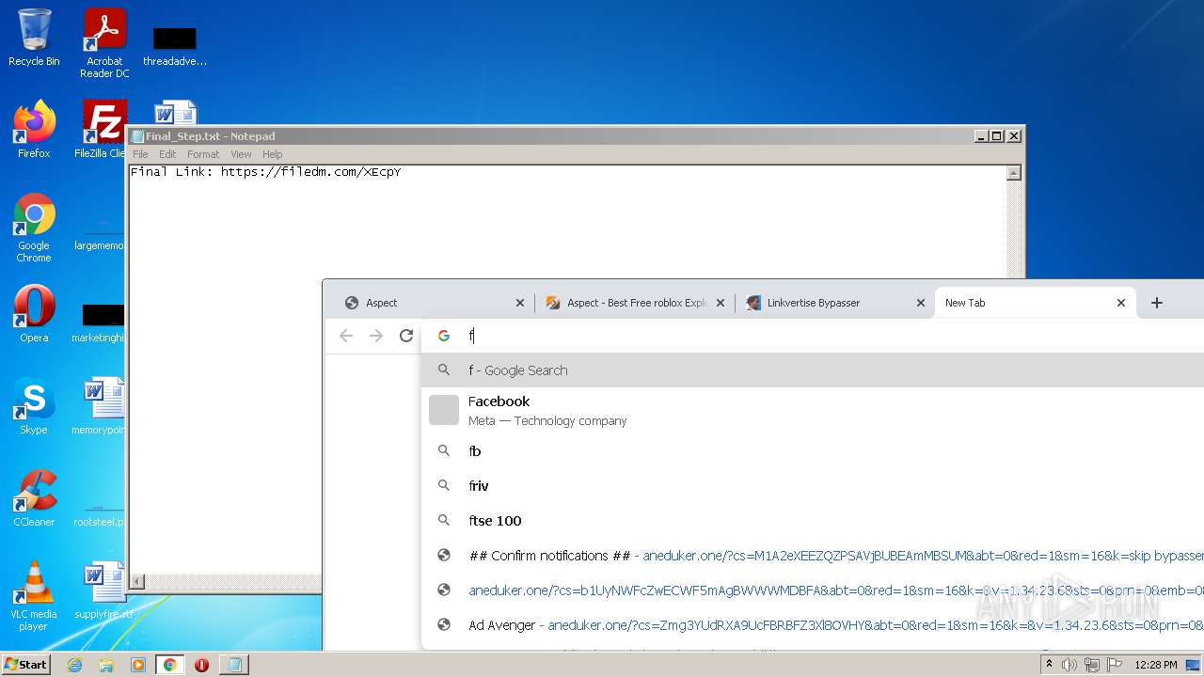Open the untitled aneduker.one URL suggestion
The height and width of the screenshot is (677, 1204).
coord(813,590)
